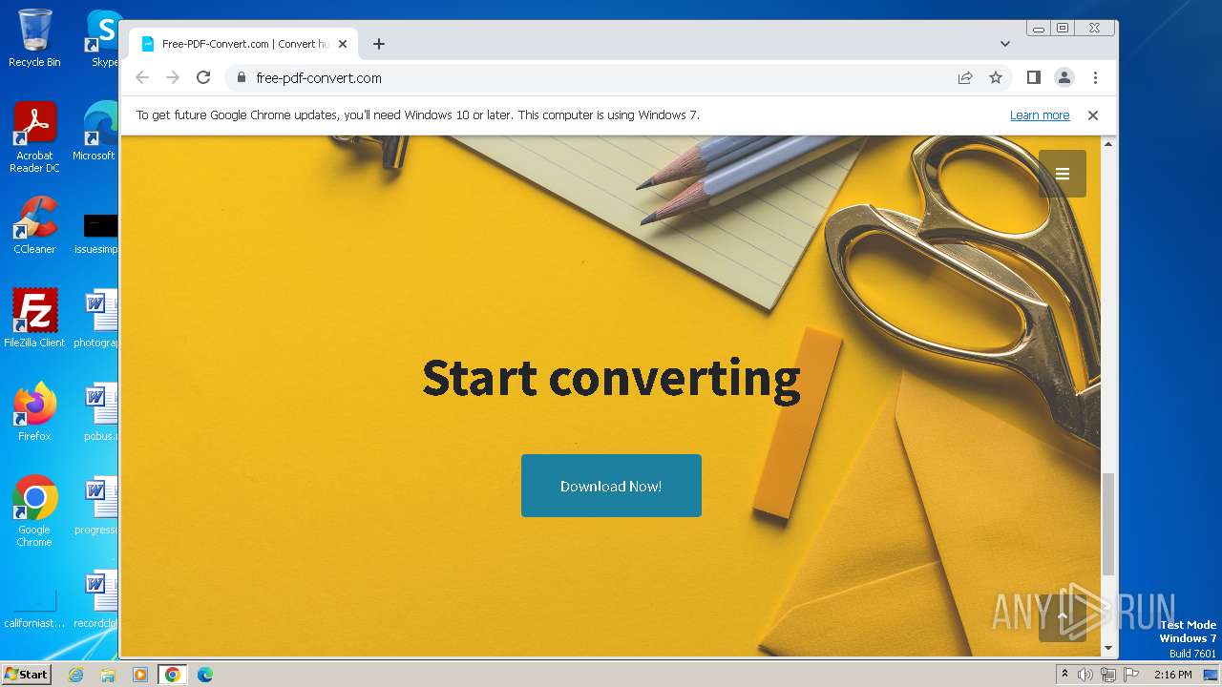Image resolution: width=1222 pixels, height=687 pixels.
Task: Click the Download Now! button
Action: click(x=611, y=486)
